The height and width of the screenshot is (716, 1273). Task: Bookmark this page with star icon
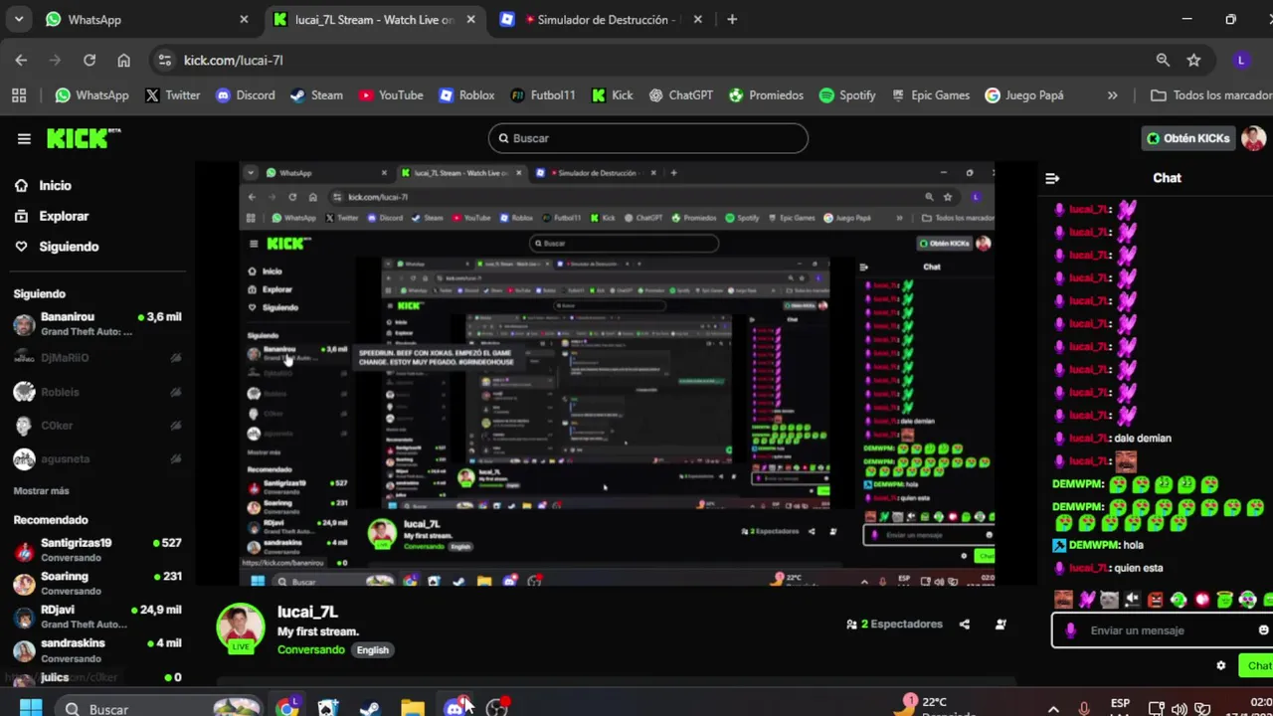1193,60
